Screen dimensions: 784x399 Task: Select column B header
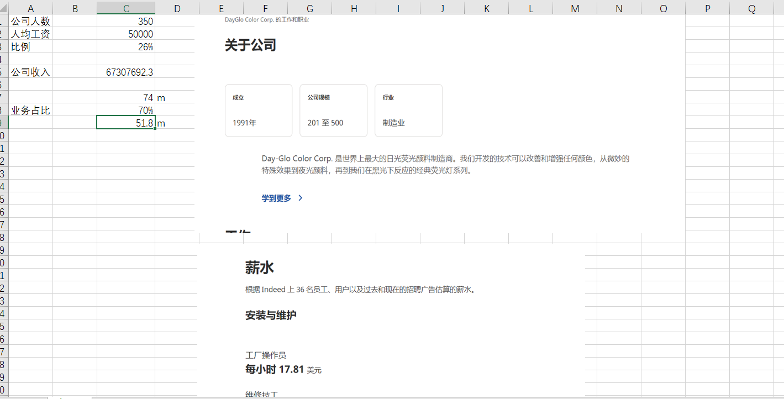(x=75, y=8)
